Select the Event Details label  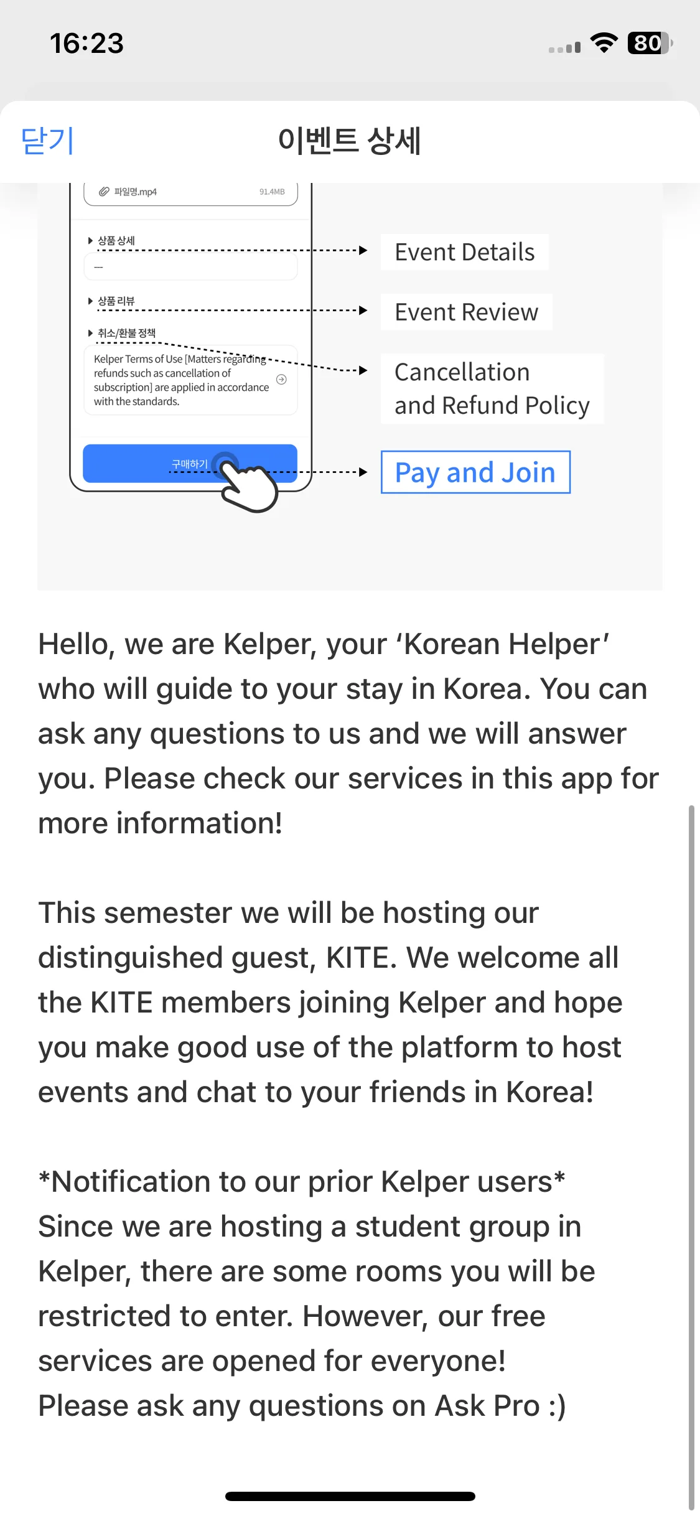(x=465, y=252)
